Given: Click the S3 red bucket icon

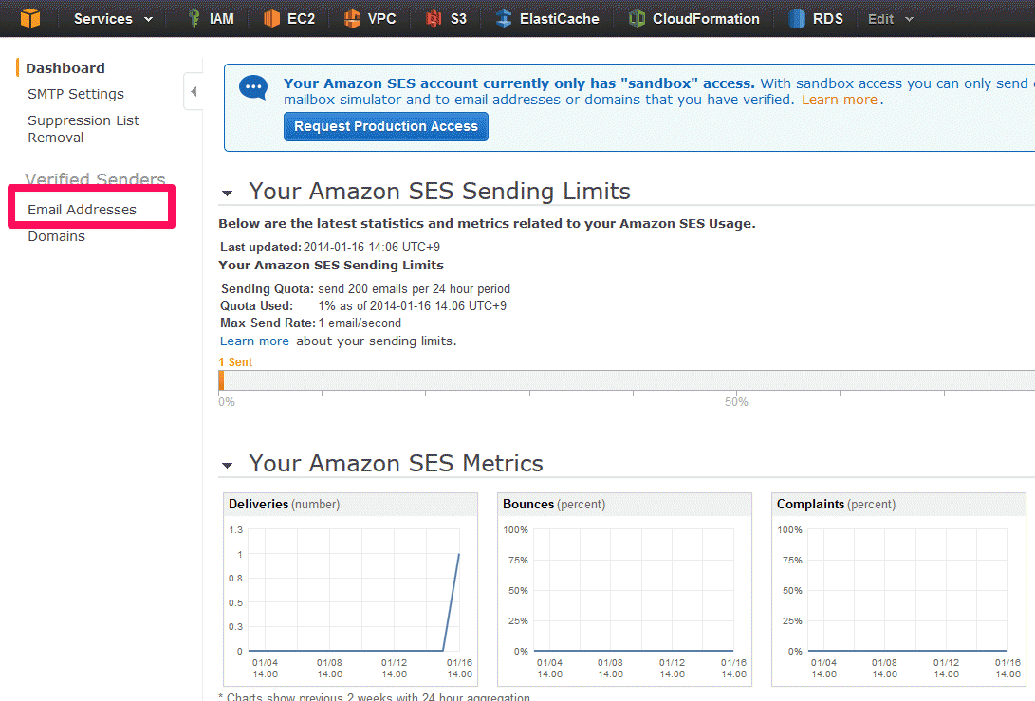Looking at the screenshot, I should pyautogui.click(x=434, y=18).
